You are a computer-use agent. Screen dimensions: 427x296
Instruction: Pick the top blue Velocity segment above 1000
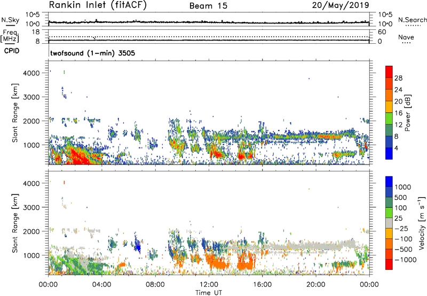point(389,182)
